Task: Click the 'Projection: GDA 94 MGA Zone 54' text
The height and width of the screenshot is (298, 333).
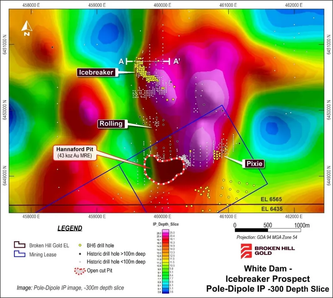Action: click(267, 237)
